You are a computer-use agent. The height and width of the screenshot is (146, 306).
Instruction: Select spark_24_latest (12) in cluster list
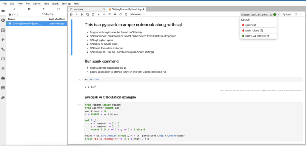pos(259,36)
